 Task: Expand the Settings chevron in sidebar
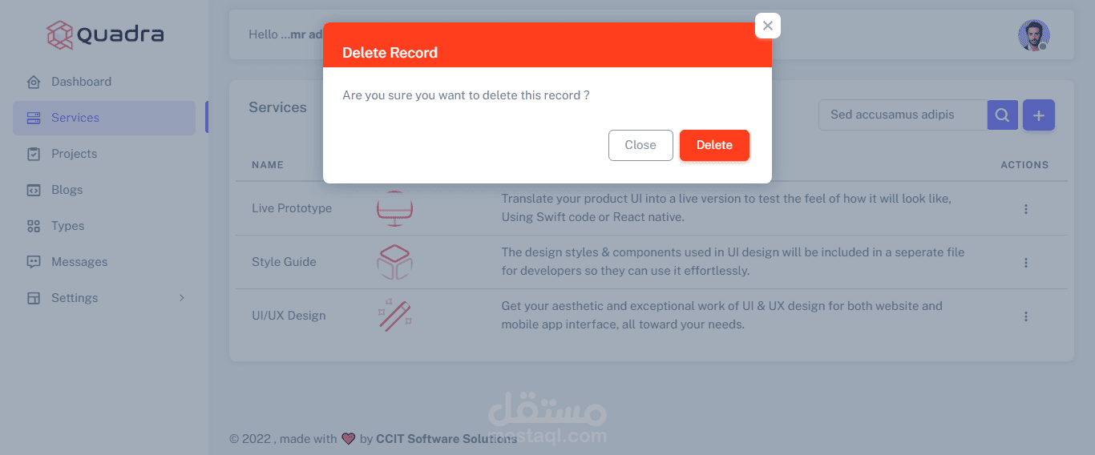point(182,298)
